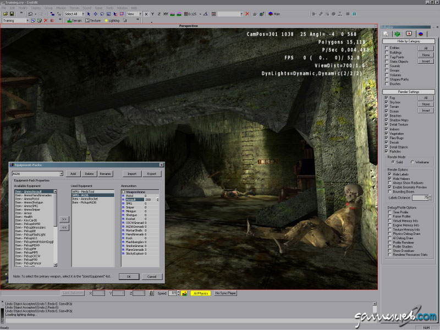Toggle the Static Objects hide checkbox
The width and height of the screenshot is (440, 330).
pyautogui.click(x=387, y=61)
